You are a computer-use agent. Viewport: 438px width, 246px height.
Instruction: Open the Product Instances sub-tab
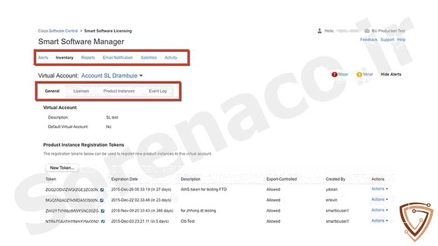(119, 91)
